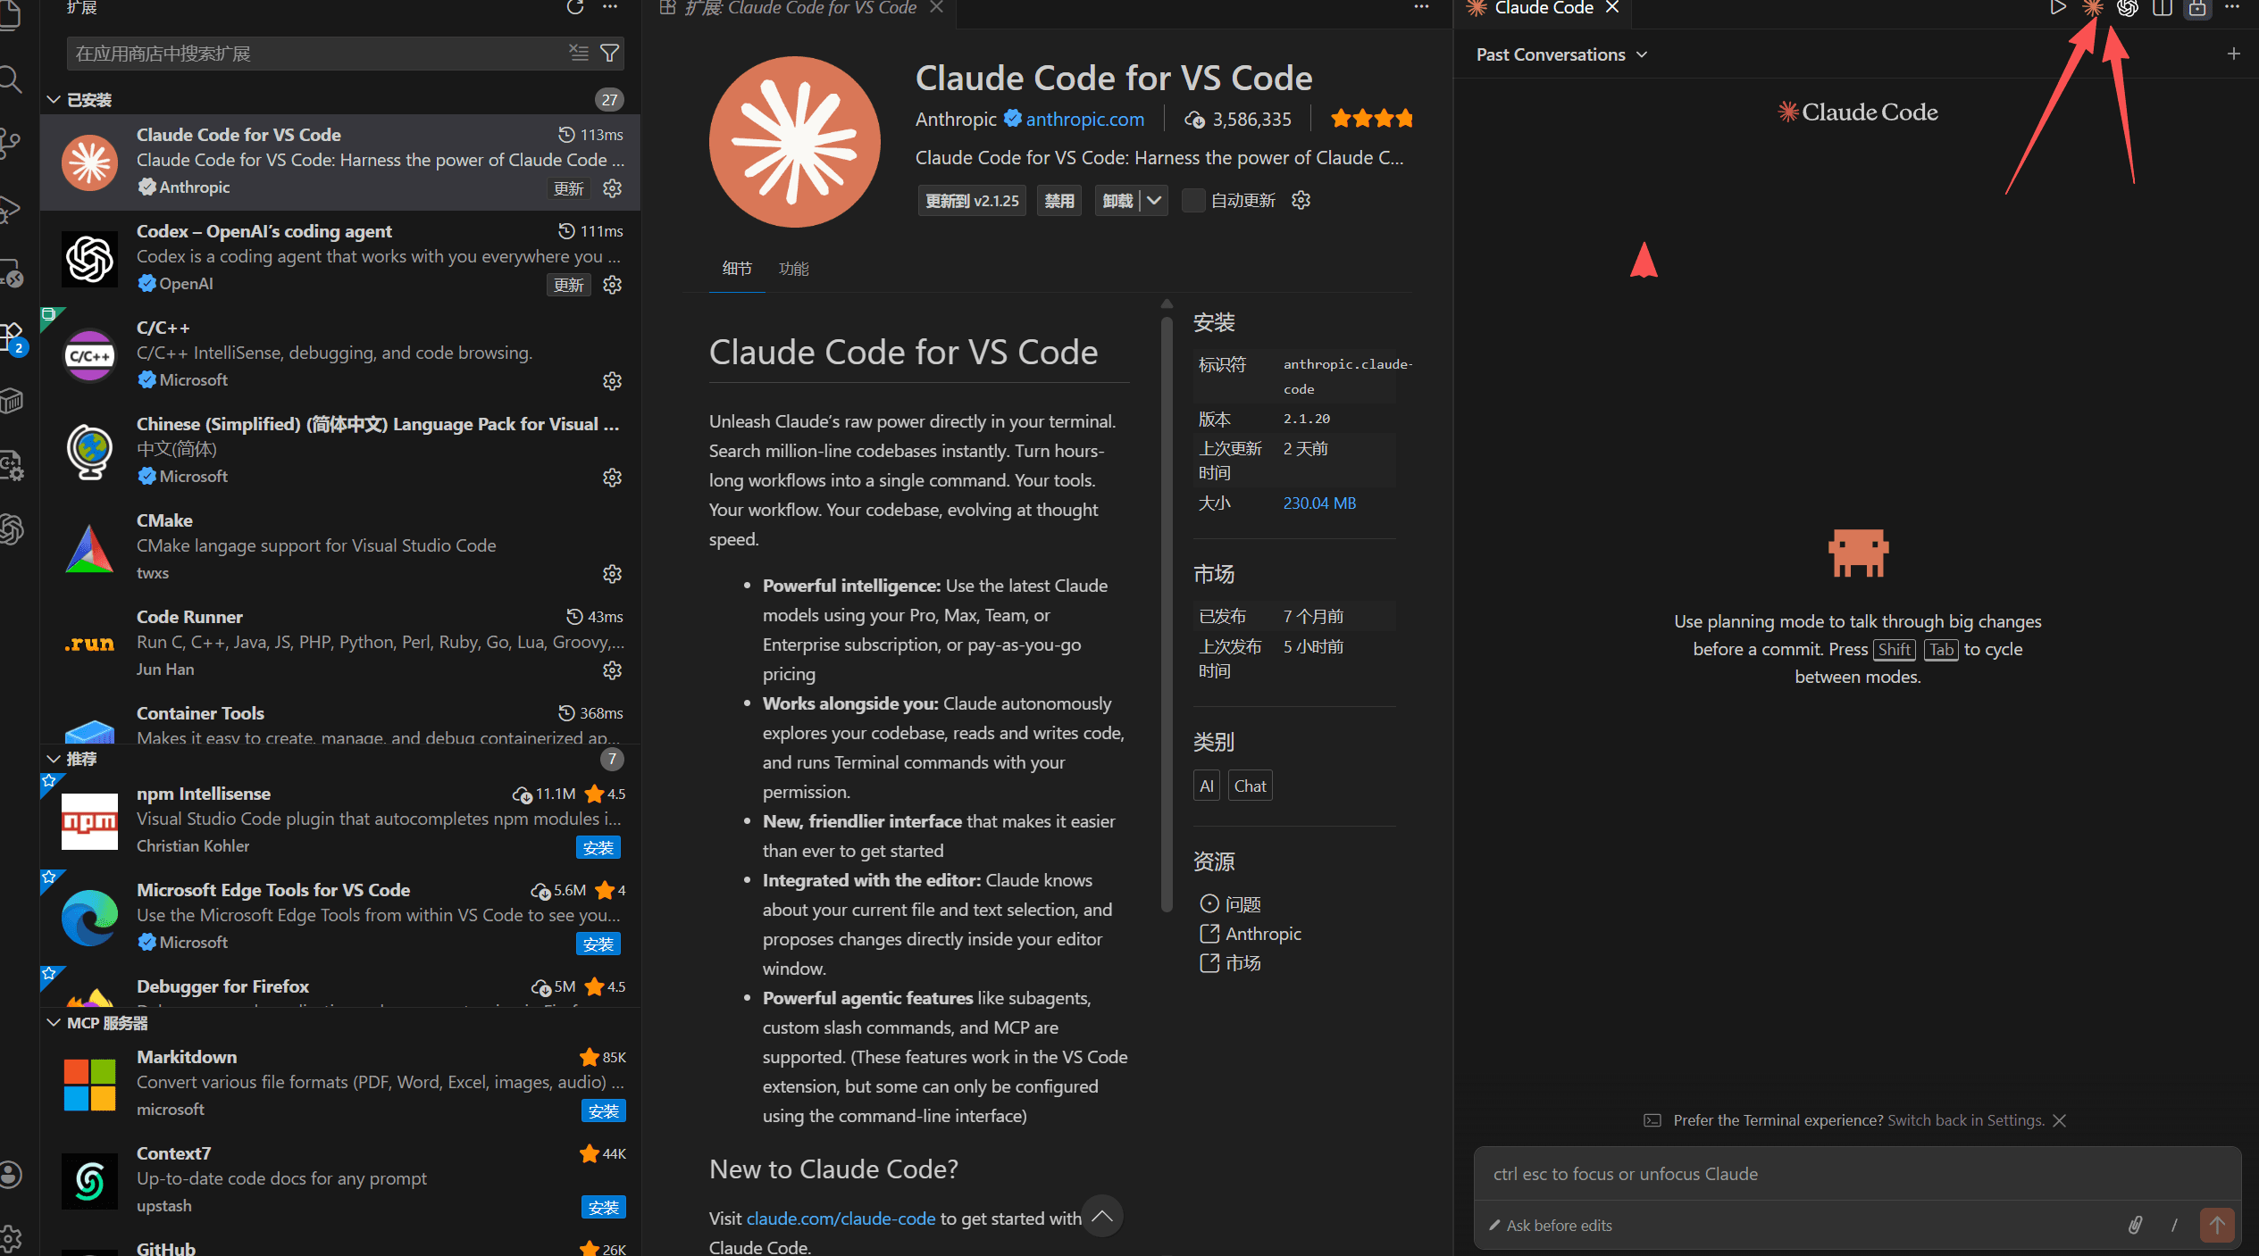The image size is (2259, 1256).
Task: Install npm Intellisense with its 安装 button
Action: pyautogui.click(x=598, y=846)
